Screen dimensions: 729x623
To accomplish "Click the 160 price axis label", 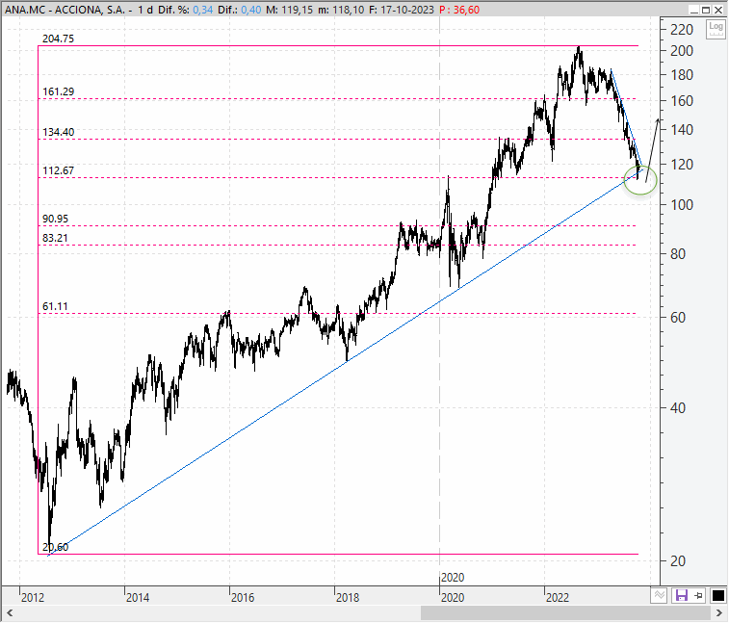I will click(x=682, y=101).
